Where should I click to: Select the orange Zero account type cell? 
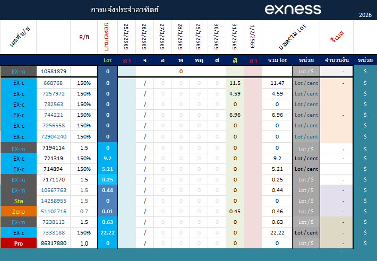[19, 212]
